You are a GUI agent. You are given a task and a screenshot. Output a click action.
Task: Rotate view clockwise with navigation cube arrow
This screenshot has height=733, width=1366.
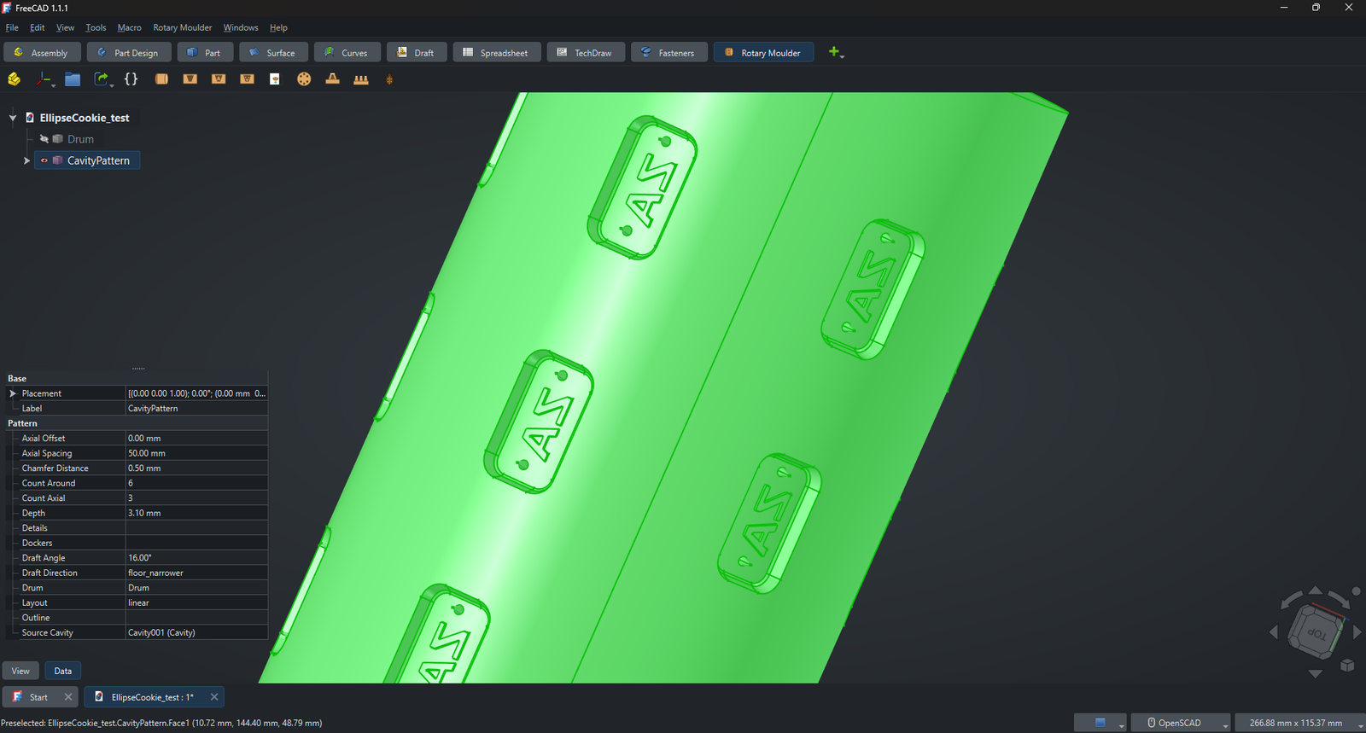[1338, 598]
